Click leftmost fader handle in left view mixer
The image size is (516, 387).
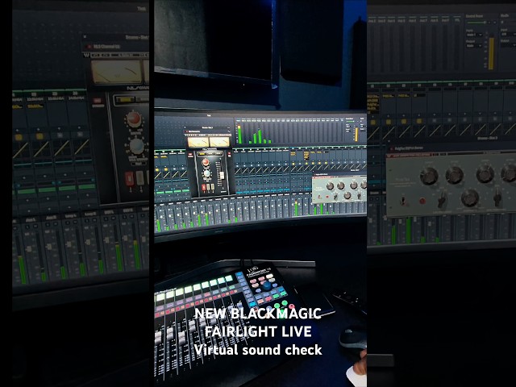pyautogui.click(x=28, y=249)
